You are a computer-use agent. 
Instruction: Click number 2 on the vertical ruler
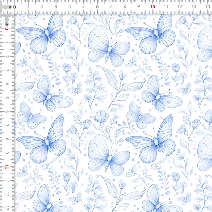pyautogui.click(x=7, y=57)
